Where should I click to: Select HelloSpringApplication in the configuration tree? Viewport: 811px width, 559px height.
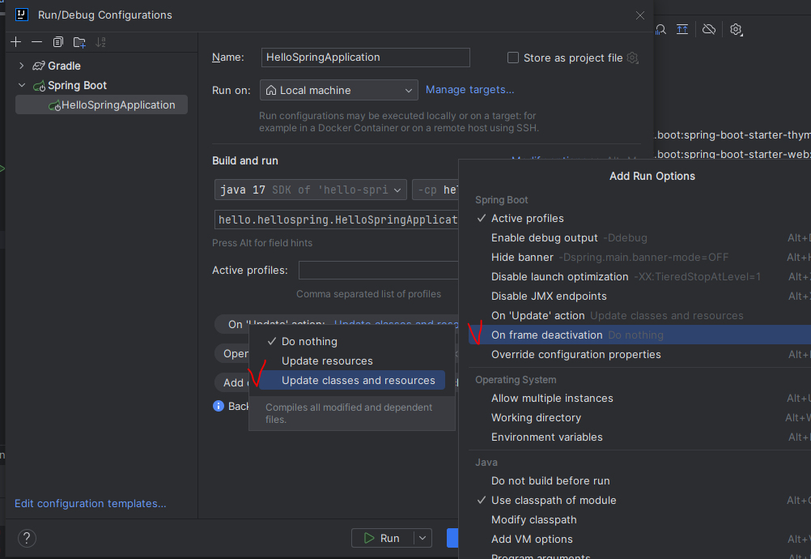(101, 105)
